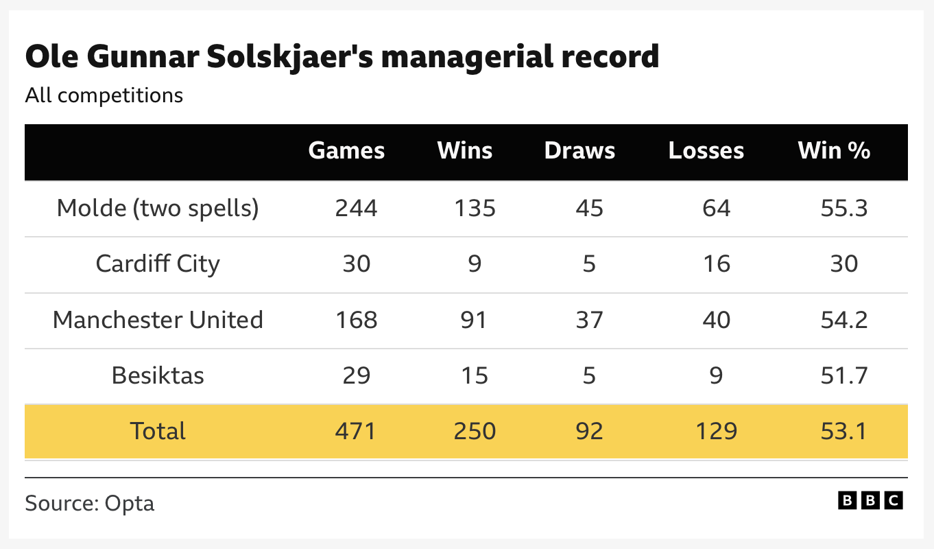Click Manchester United's 91 wins value
The height and width of the screenshot is (549, 934).
click(475, 320)
